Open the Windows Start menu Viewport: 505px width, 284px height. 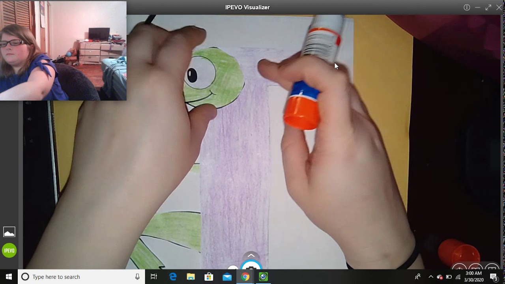(9, 277)
